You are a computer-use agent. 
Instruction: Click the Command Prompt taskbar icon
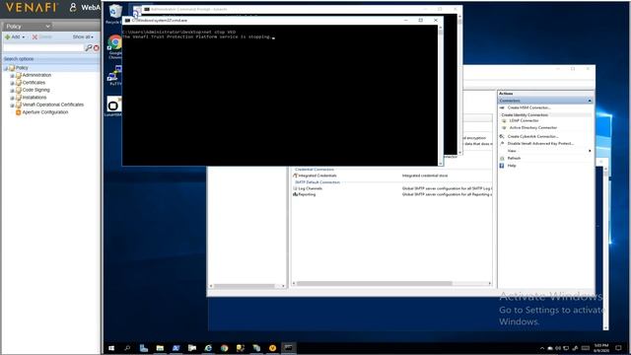[x=289, y=348]
